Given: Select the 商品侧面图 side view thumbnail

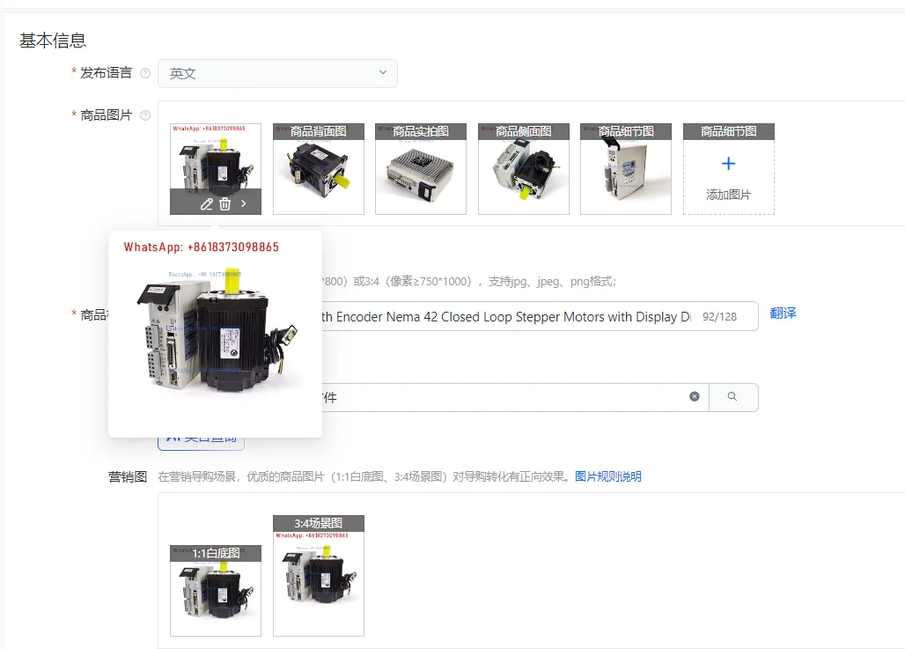Looking at the screenshot, I should pos(523,167).
